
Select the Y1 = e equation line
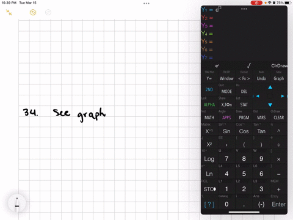(x=244, y=10)
